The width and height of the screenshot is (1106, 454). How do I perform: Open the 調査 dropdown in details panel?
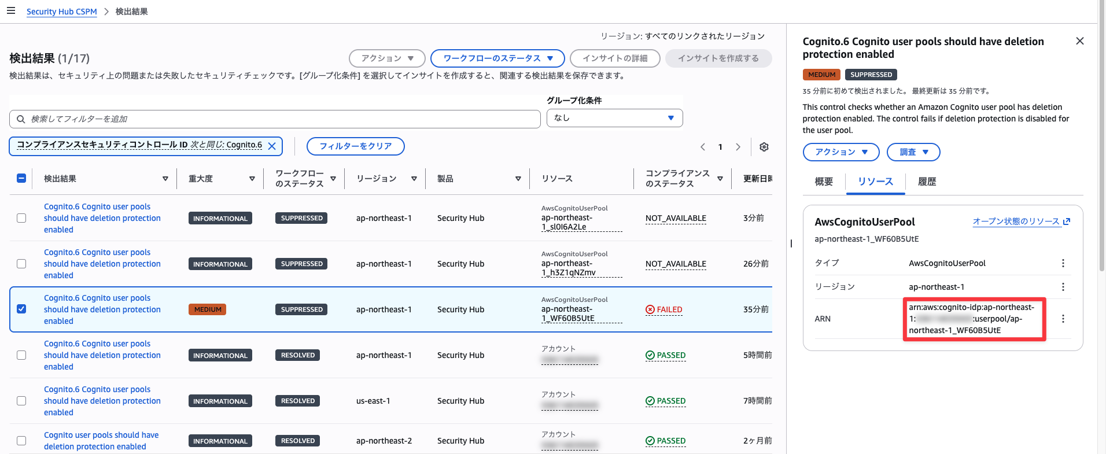(x=913, y=152)
